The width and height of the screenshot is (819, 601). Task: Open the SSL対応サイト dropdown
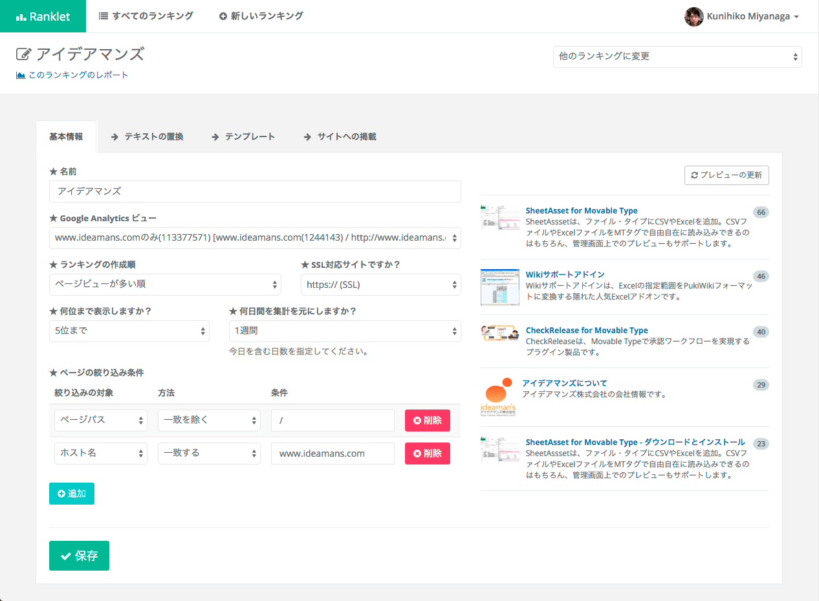[381, 285]
